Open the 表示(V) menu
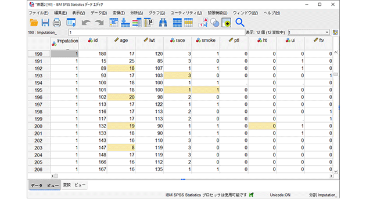This screenshot has width=366, height=221. (78, 13)
